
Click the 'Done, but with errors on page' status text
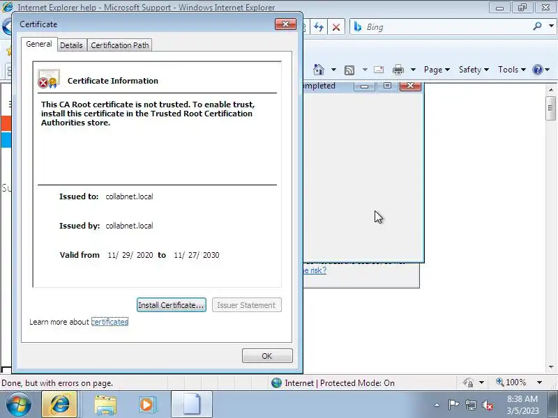tap(57, 383)
